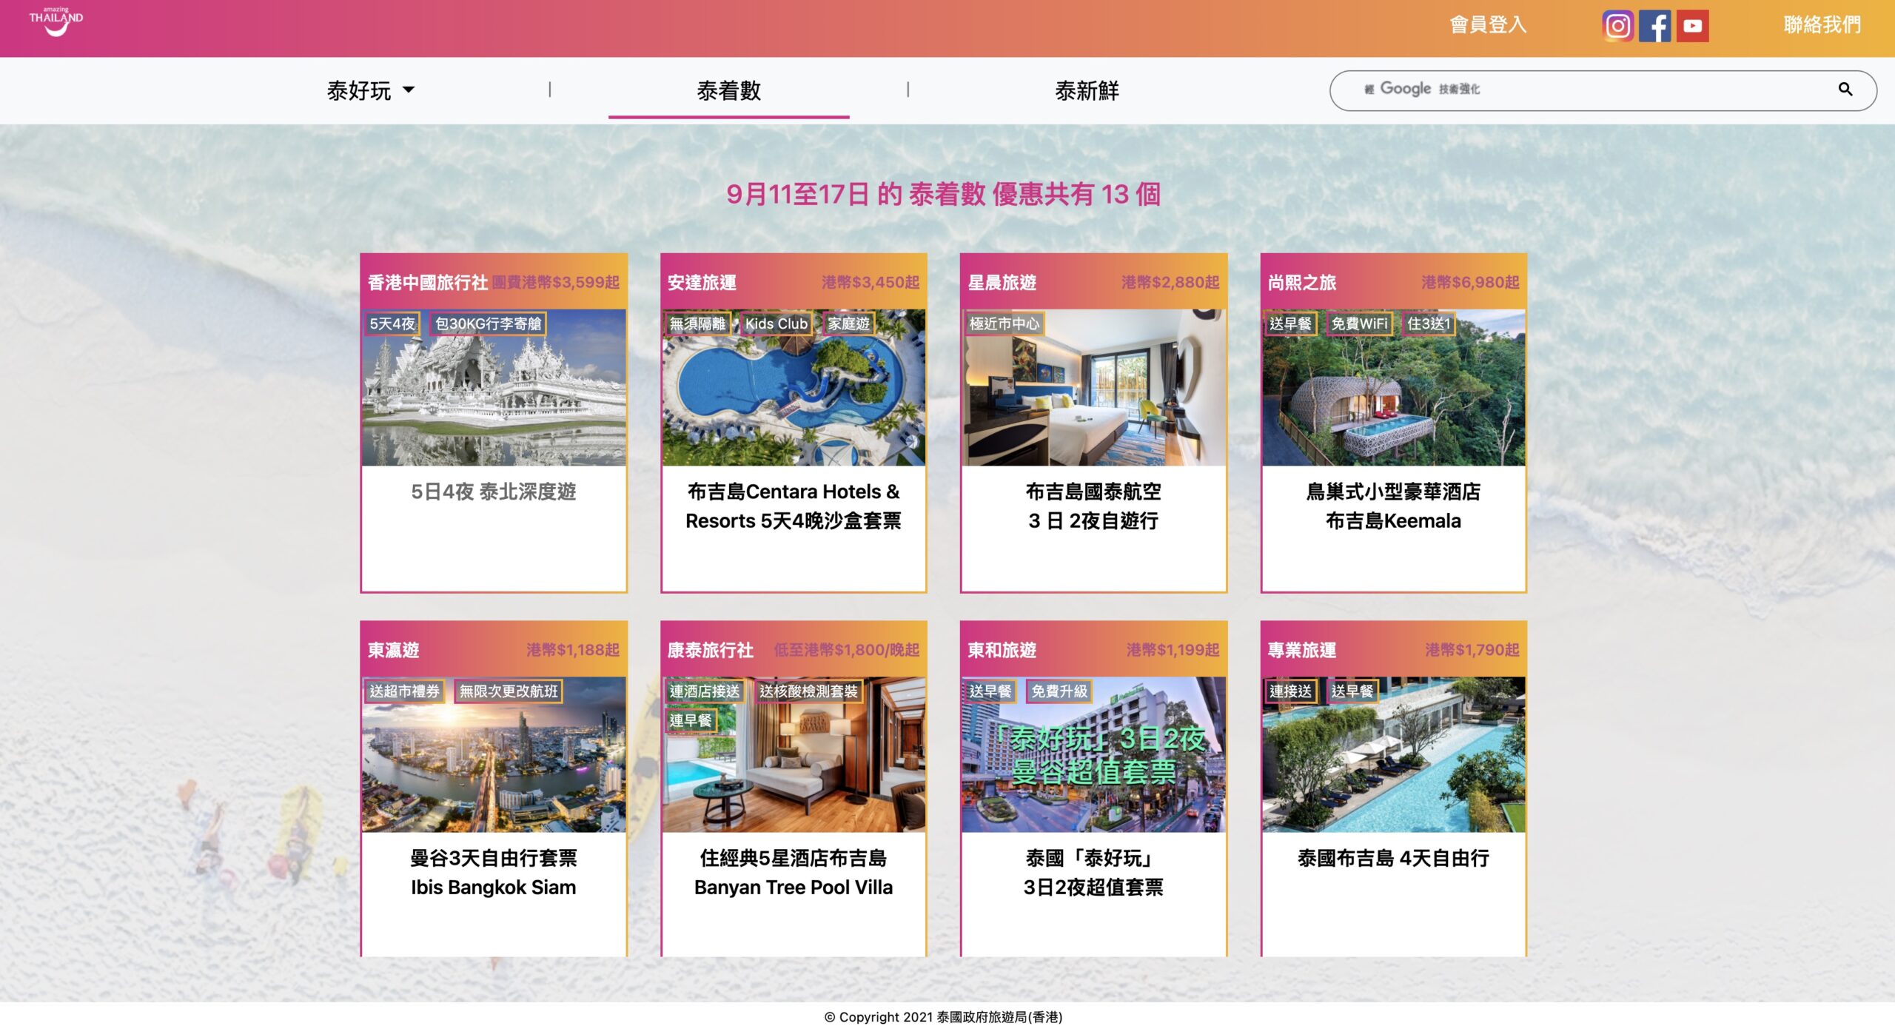The height and width of the screenshot is (1026, 1895).
Task: Click the Kids Club tag
Action: tap(777, 324)
